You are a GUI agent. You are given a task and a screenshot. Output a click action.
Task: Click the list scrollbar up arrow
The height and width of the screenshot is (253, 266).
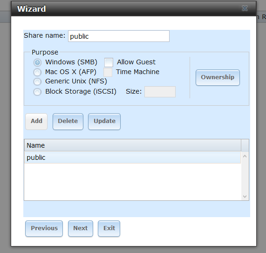coord(245,156)
